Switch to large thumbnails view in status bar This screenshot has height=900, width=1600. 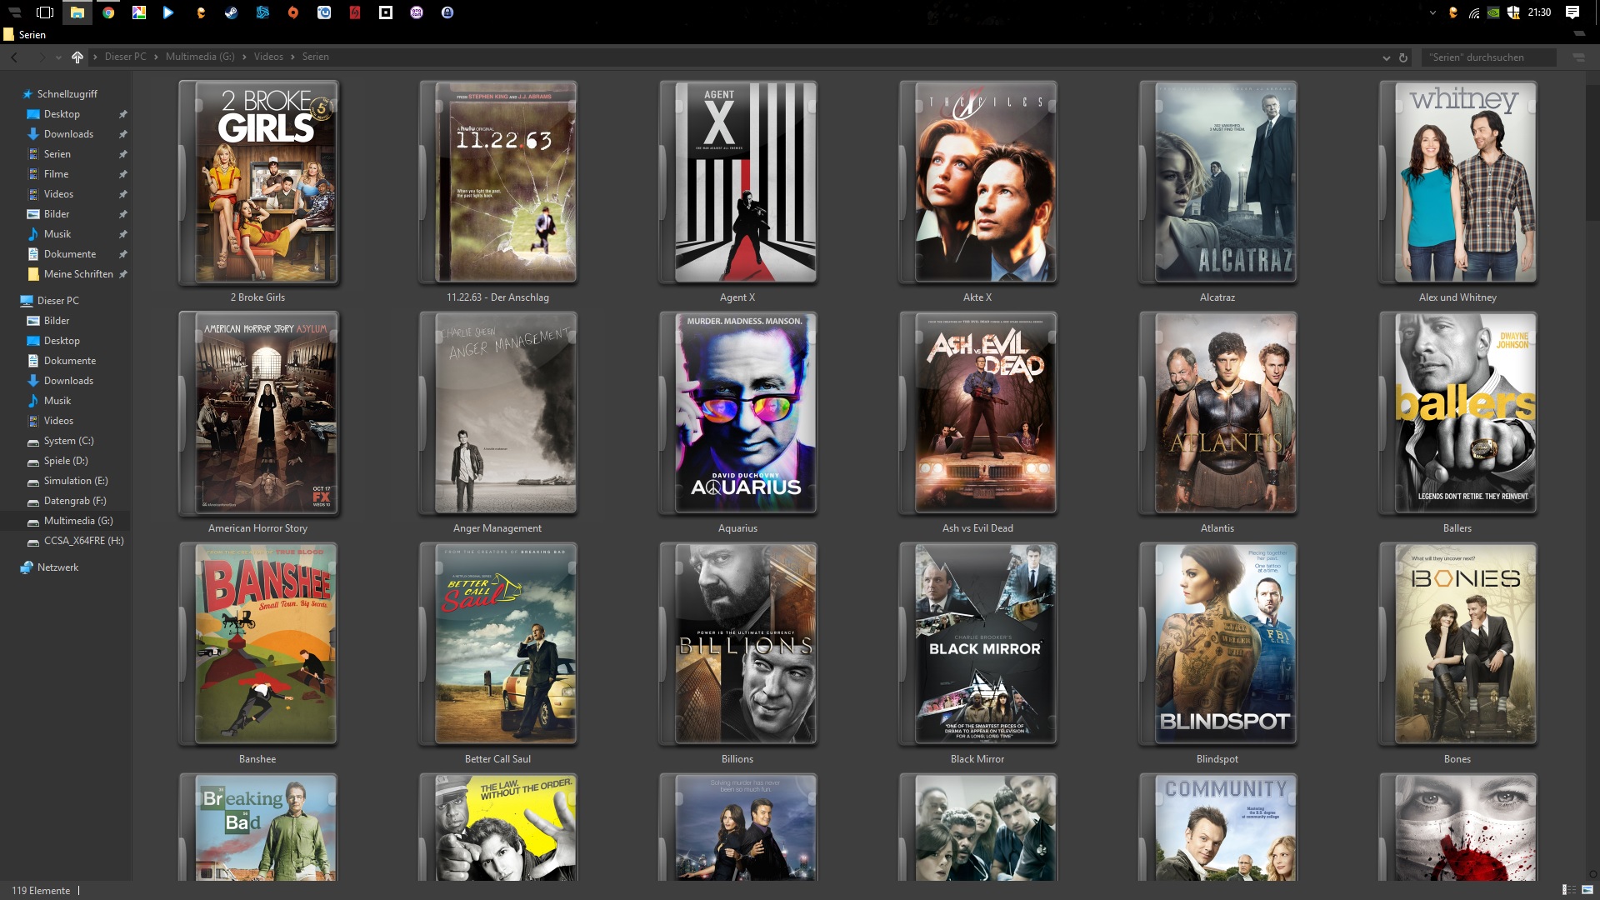(x=1587, y=890)
